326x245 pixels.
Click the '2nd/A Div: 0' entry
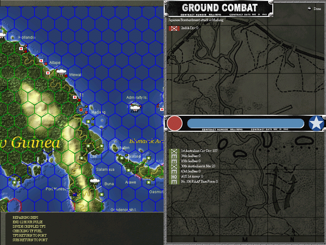[190, 28]
